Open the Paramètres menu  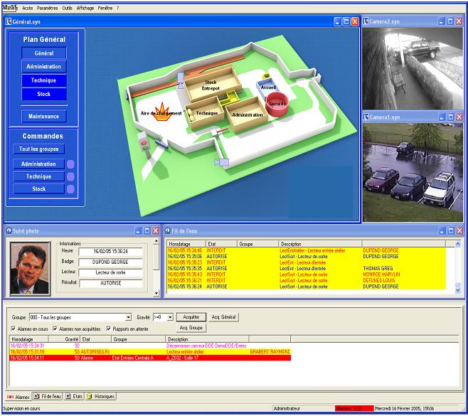point(47,7)
